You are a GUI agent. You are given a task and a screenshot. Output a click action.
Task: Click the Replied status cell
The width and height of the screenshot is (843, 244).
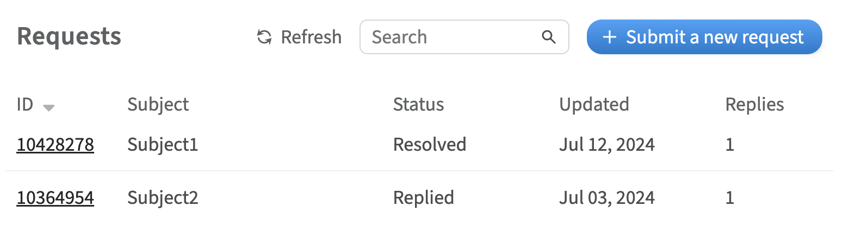tap(423, 197)
